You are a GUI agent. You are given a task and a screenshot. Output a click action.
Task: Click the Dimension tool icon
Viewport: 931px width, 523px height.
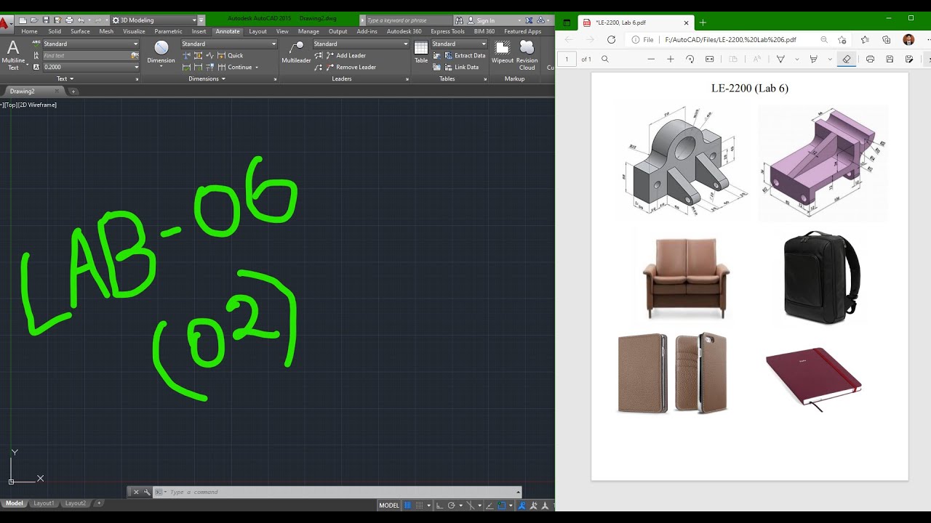[x=161, y=52]
